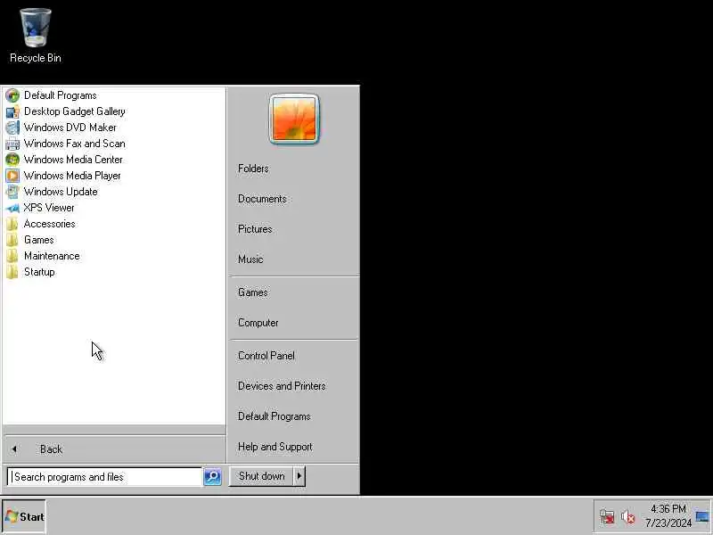Click the Startup folder icon

(x=12, y=272)
